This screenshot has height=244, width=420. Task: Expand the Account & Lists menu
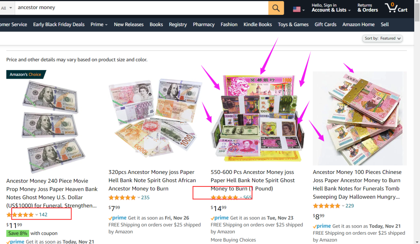331,8
